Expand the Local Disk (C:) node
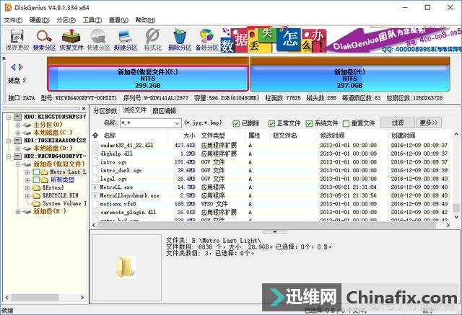The height and width of the screenshot is (315, 462). (18, 133)
